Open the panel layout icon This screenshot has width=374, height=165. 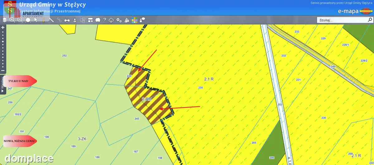pyautogui.click(x=90, y=20)
